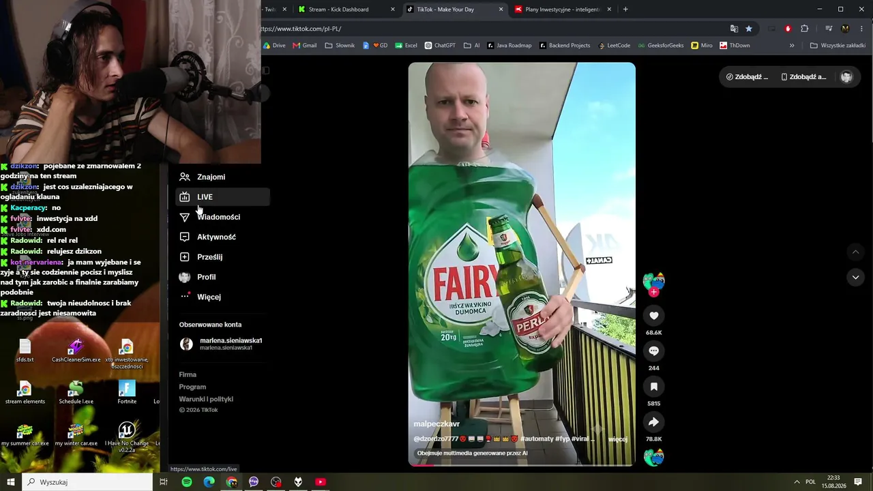The image size is (873, 491).
Task: Expand the Firma footer section
Action: click(188, 374)
